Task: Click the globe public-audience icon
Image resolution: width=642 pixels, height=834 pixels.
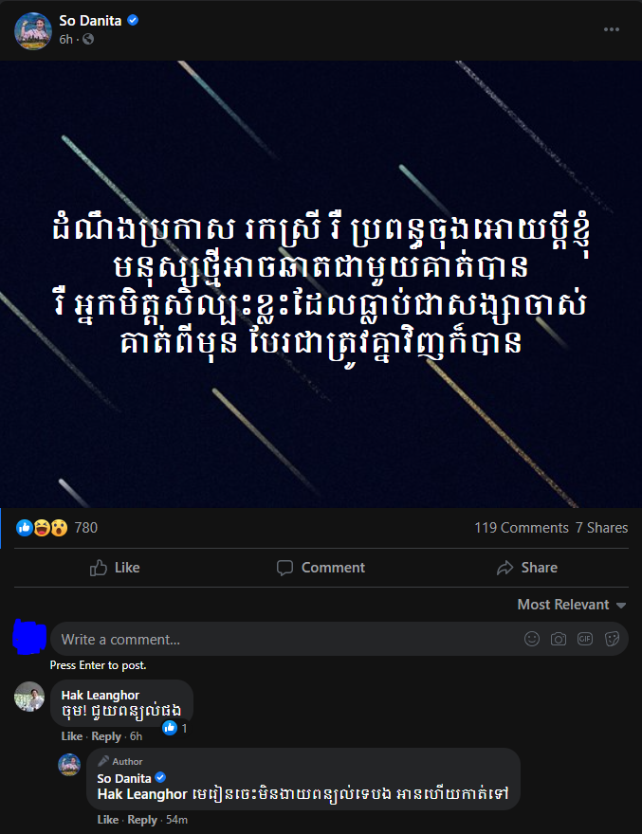Action: click(x=88, y=40)
